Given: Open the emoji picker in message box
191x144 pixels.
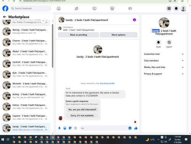Looking at the screenshot, I should coord(130,128).
